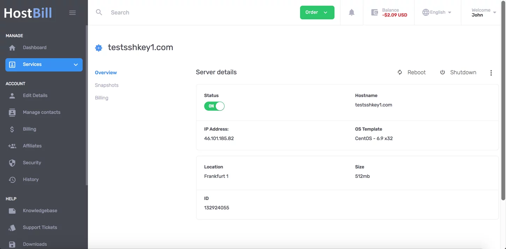Click the wallet balance icon
The width and height of the screenshot is (506, 249).
[x=375, y=13]
